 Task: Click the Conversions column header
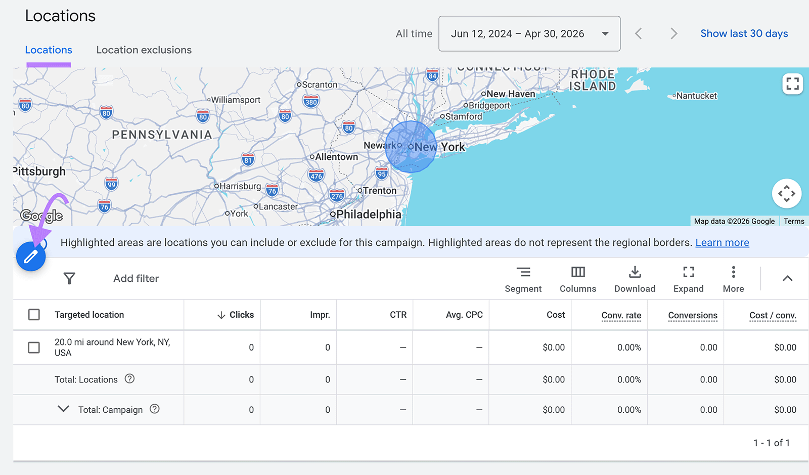693,315
